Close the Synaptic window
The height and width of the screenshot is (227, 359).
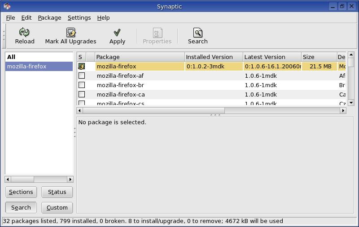(x=351, y=6)
